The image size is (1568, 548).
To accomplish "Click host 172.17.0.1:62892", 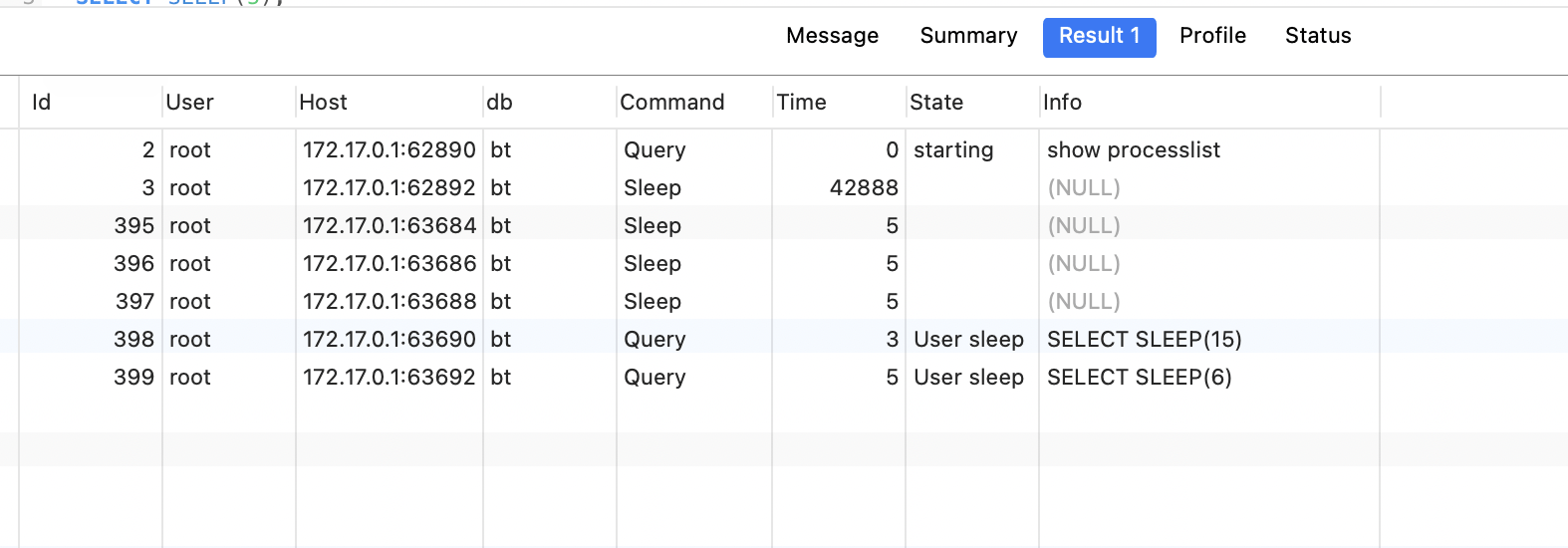I will (x=390, y=188).
